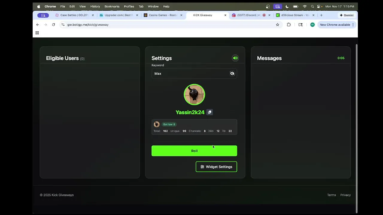Open Widget Settings

point(216,167)
